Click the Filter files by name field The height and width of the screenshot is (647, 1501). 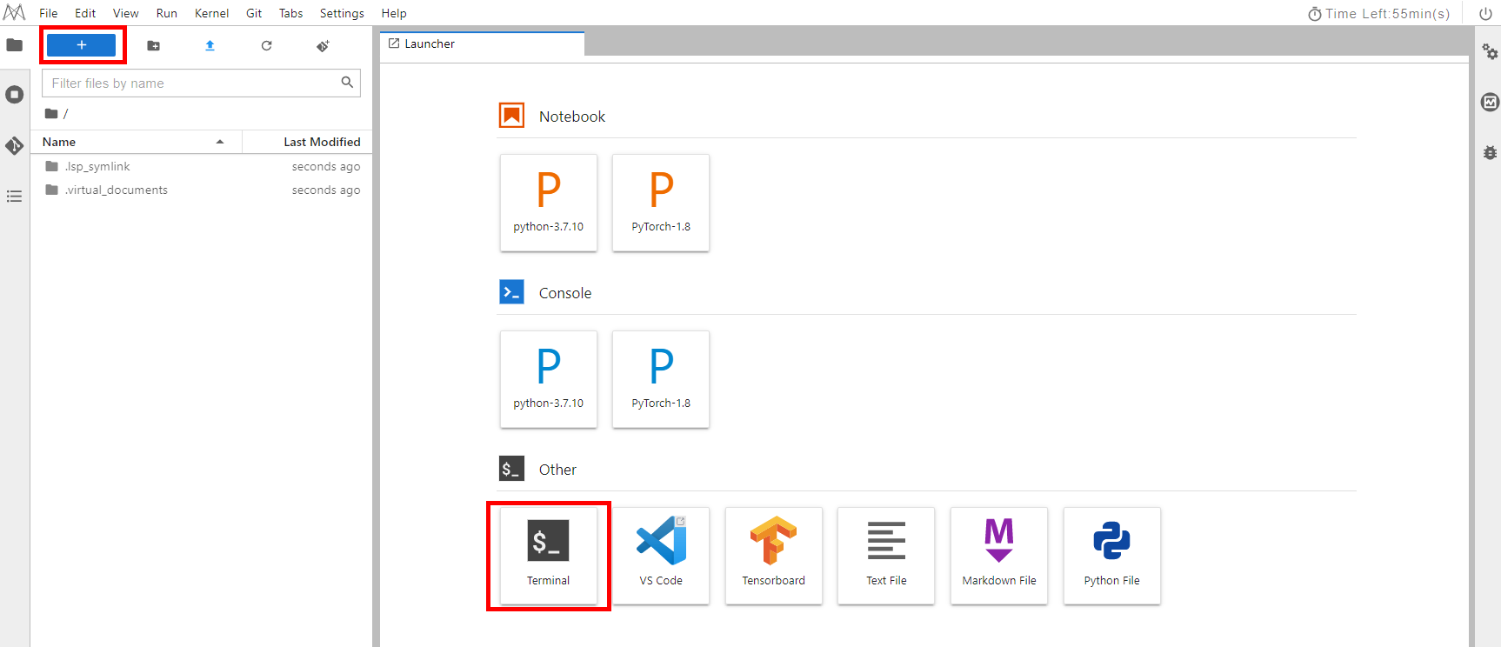(193, 83)
